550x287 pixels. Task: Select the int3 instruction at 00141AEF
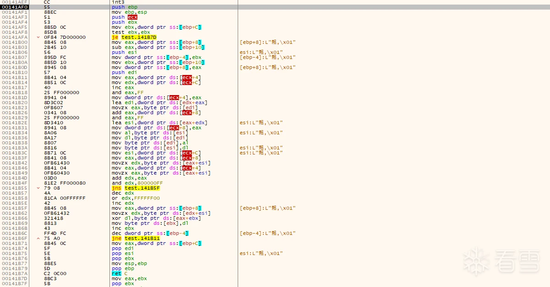click(x=118, y=2)
